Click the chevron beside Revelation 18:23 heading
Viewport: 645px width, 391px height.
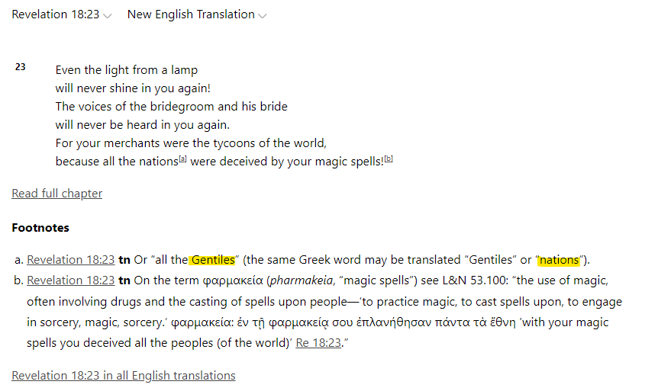pos(108,15)
